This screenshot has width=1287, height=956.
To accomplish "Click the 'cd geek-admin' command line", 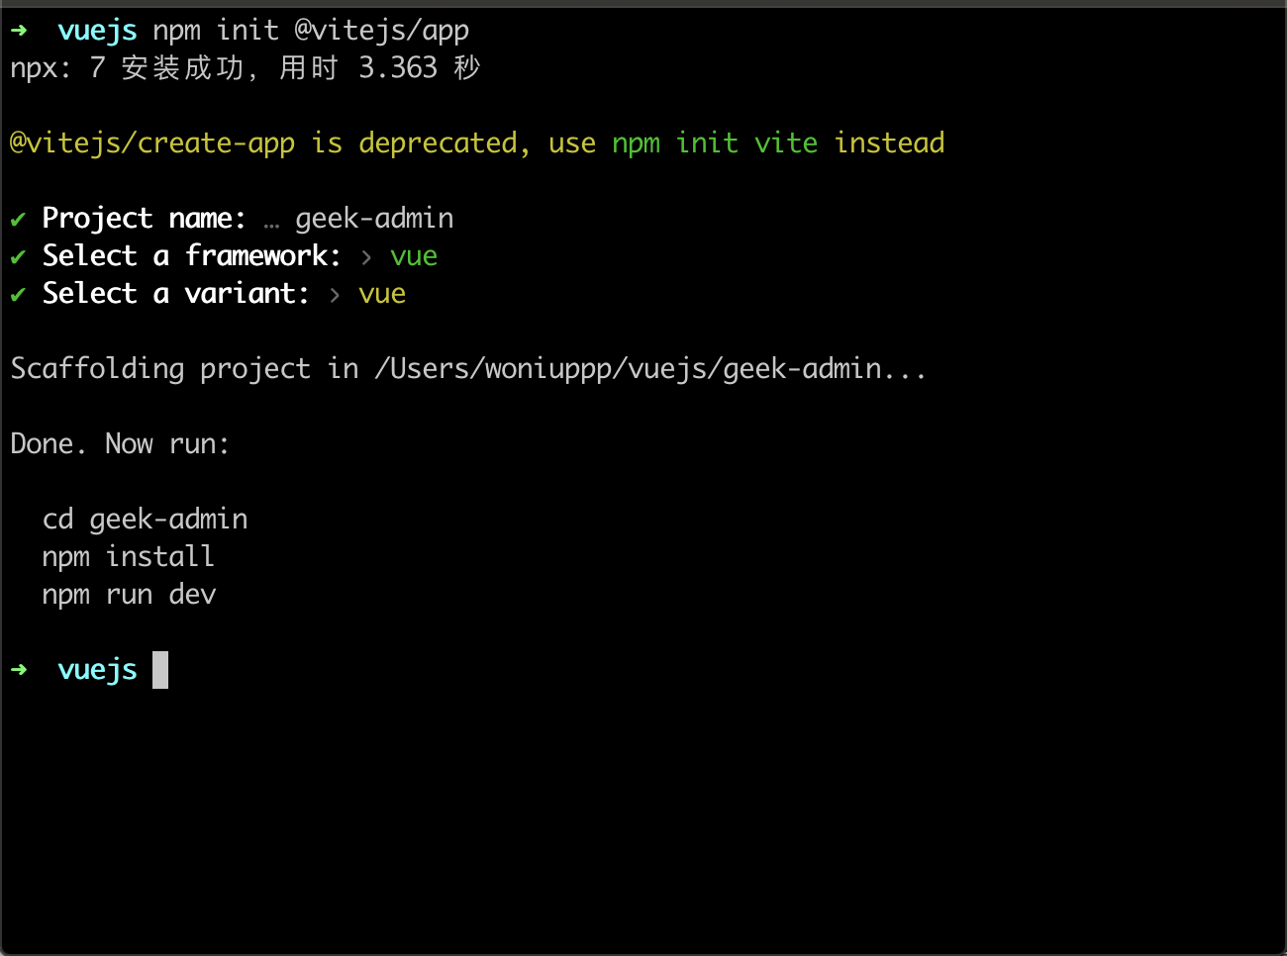I will (x=145, y=520).
